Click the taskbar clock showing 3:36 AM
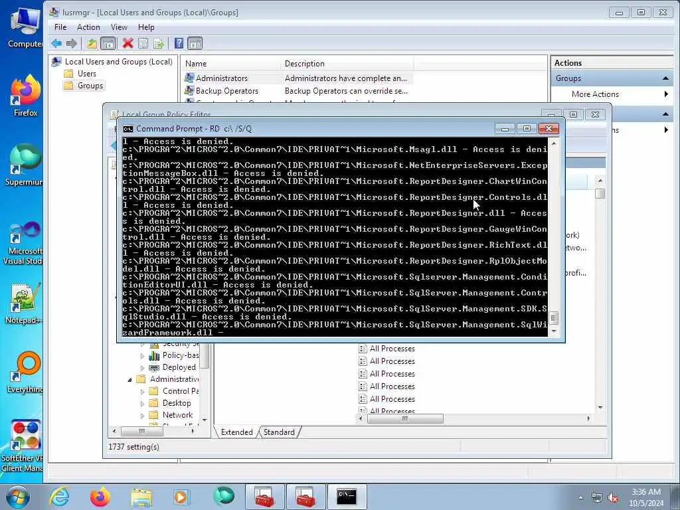680x510 pixels. tap(646, 497)
